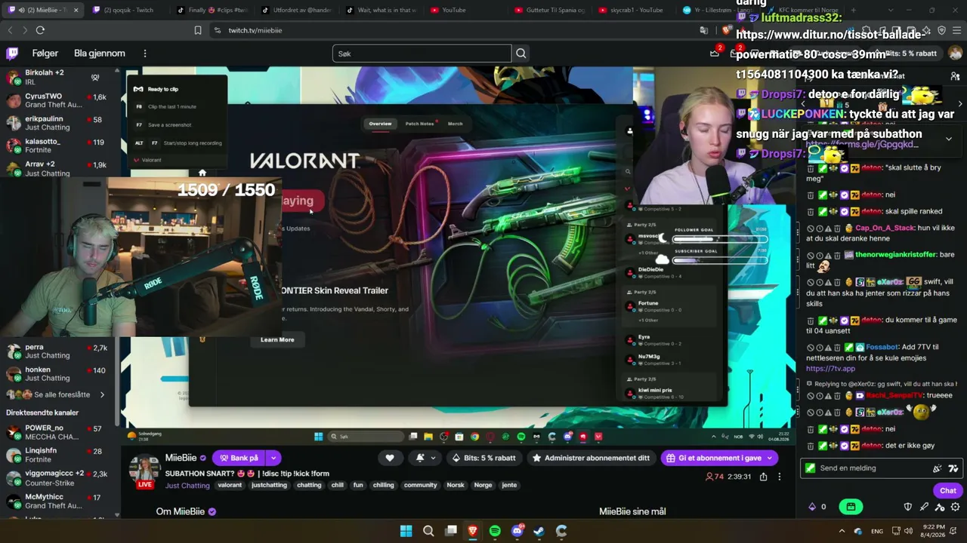Screen dimensions: 967x543
Task: Open viggomagiccc channel in sidebar
Action: pos(59,477)
